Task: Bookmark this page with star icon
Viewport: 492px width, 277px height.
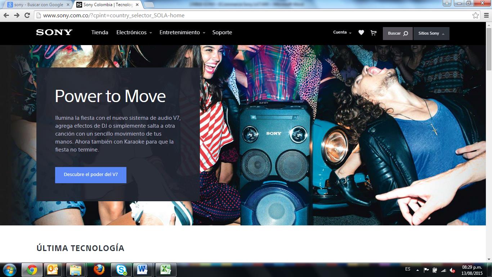Action: (x=475, y=16)
